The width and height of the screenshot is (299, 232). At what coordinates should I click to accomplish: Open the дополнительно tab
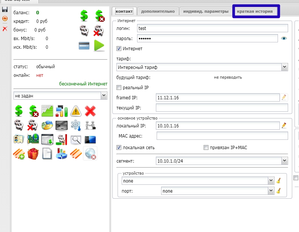pyautogui.click(x=158, y=11)
